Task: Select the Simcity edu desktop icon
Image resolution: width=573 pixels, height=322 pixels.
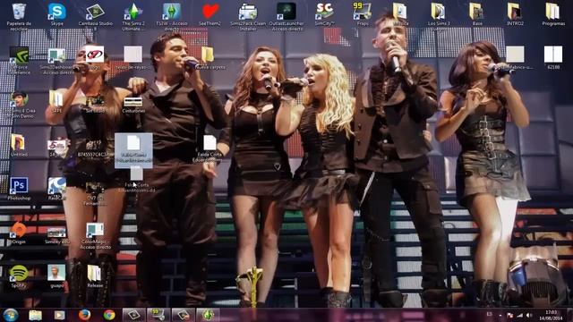Action: [x=56, y=235]
